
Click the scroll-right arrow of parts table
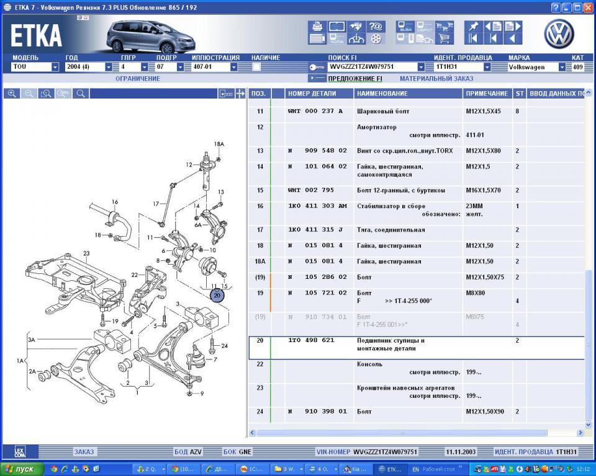pos(580,433)
